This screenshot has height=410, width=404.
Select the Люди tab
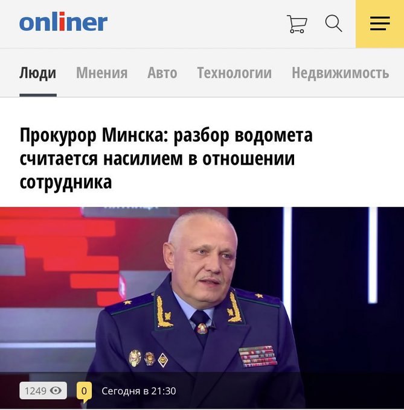coord(37,73)
